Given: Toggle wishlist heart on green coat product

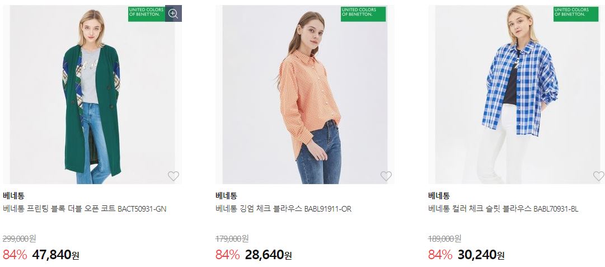Looking at the screenshot, I should pyautogui.click(x=173, y=176).
